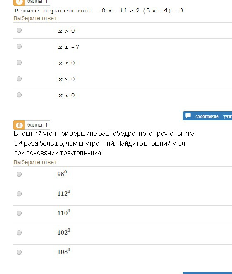Click the orange question 7 number badge
Image resolution: width=232 pixels, height=274 pixels.
tap(19, 2)
